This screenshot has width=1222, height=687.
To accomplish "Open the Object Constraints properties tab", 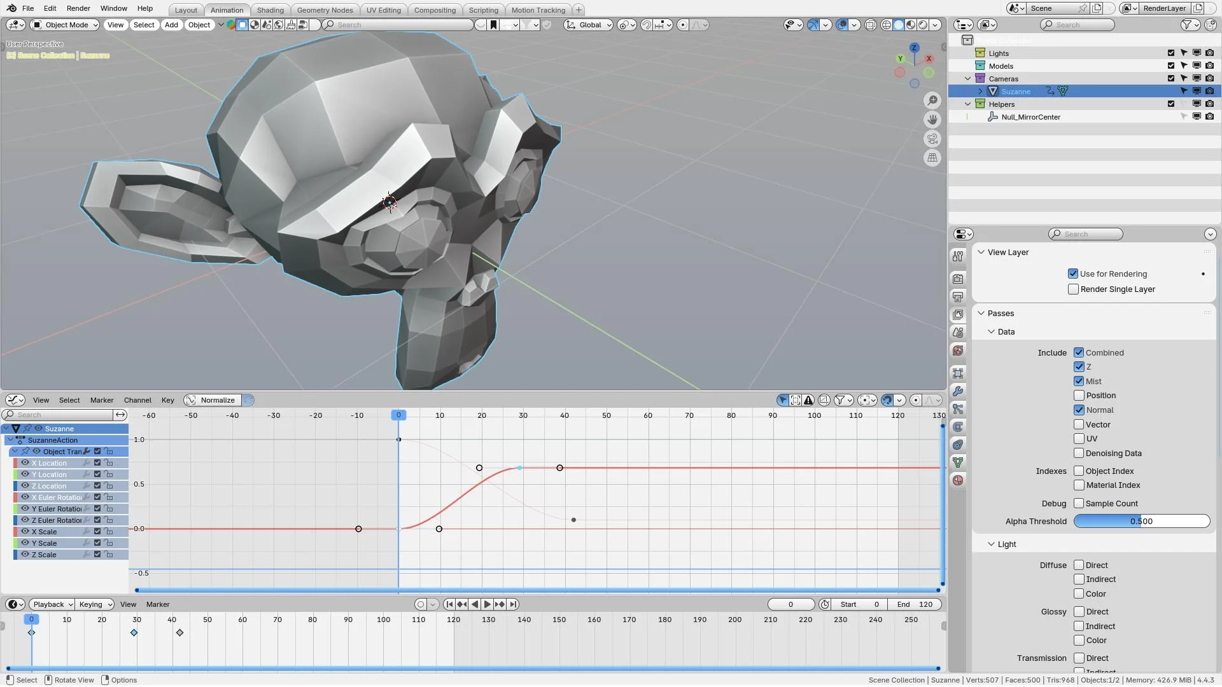I will point(958,444).
